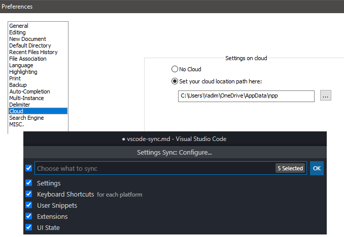
Task: Toggle Keyboard Shortcuts sync checkbox
Action: click(29, 194)
